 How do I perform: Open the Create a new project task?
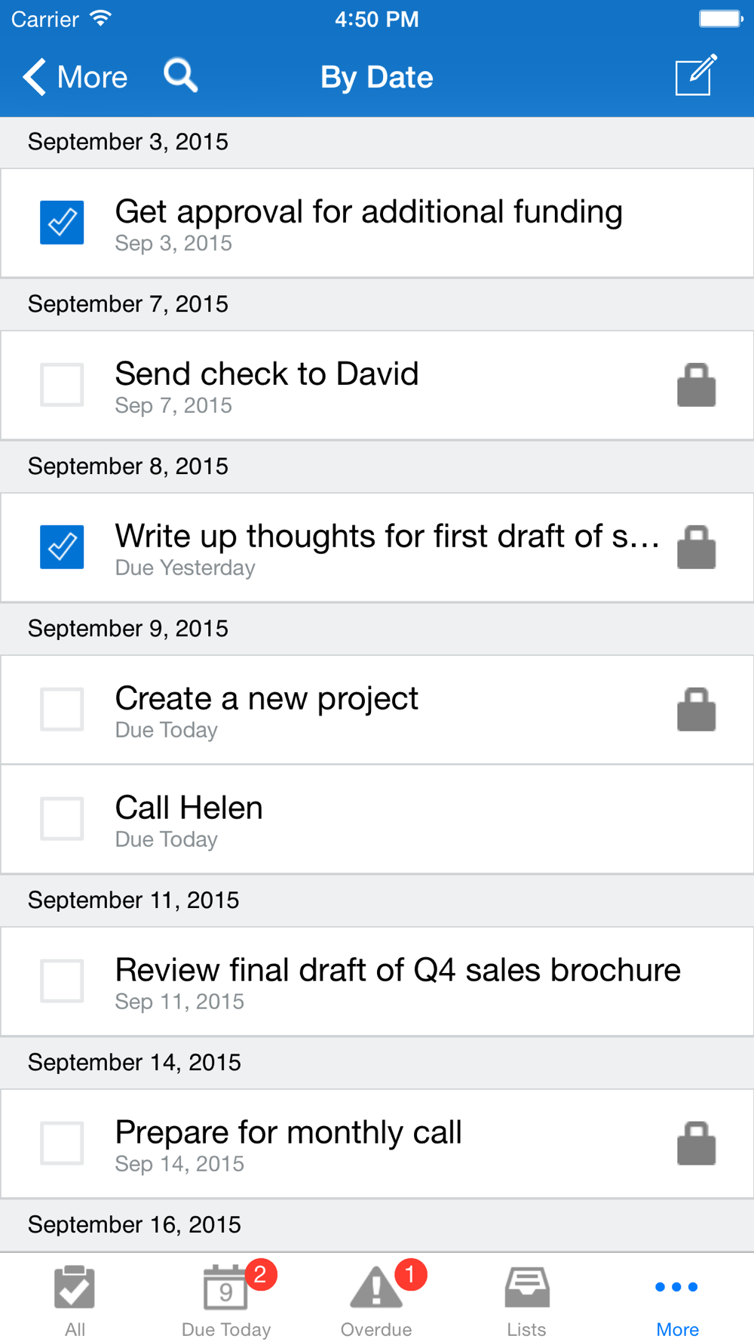pos(377,710)
